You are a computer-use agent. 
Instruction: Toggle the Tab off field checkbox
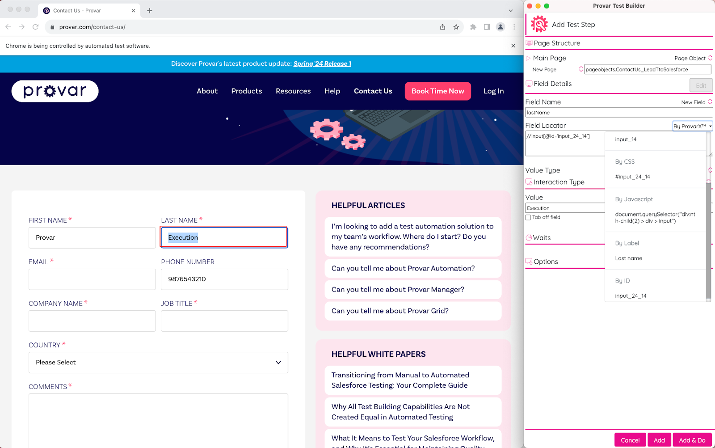[x=528, y=217]
